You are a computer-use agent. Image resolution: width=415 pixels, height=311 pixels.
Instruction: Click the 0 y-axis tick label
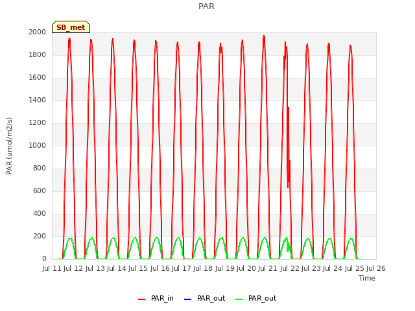click(44, 259)
